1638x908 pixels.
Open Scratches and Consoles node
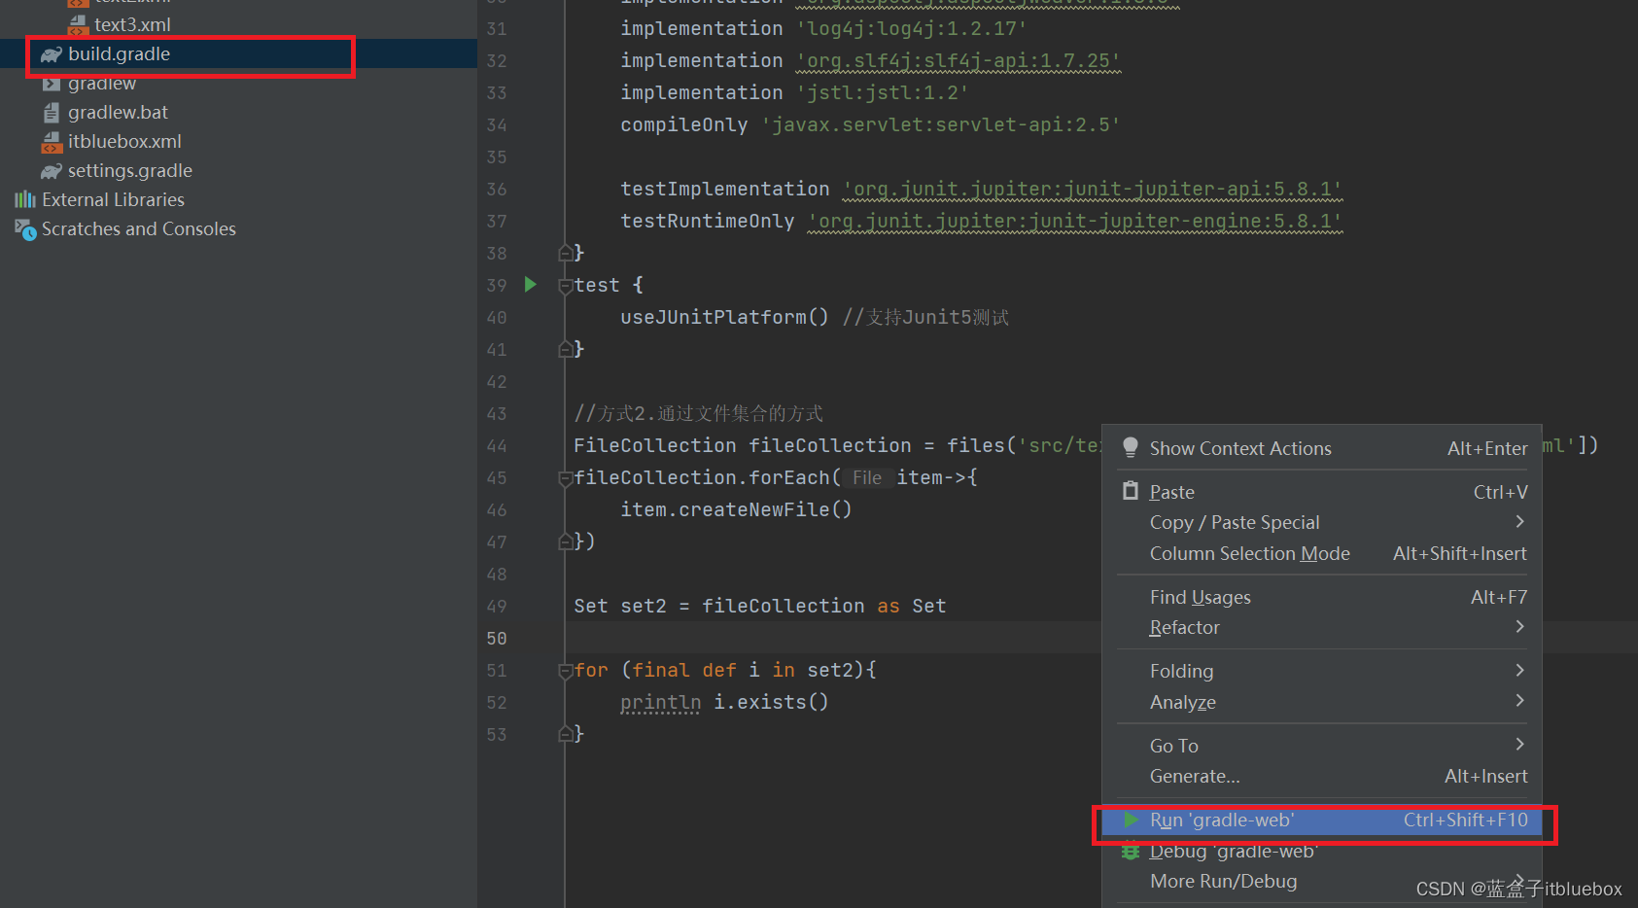pos(139,228)
